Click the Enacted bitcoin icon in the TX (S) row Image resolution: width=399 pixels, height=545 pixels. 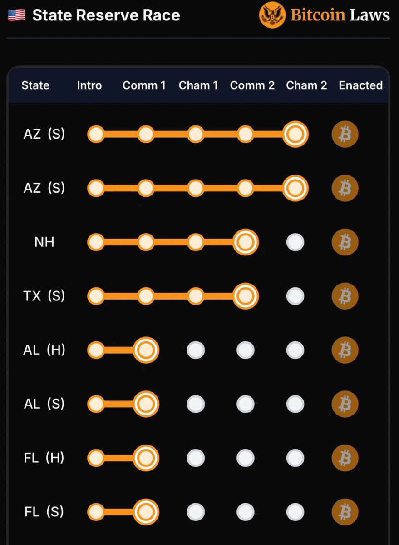345,296
